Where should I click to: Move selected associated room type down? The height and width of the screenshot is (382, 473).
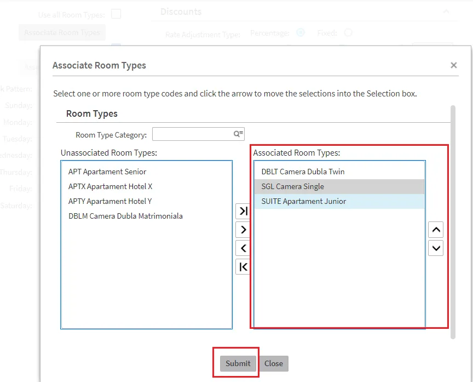coord(436,248)
